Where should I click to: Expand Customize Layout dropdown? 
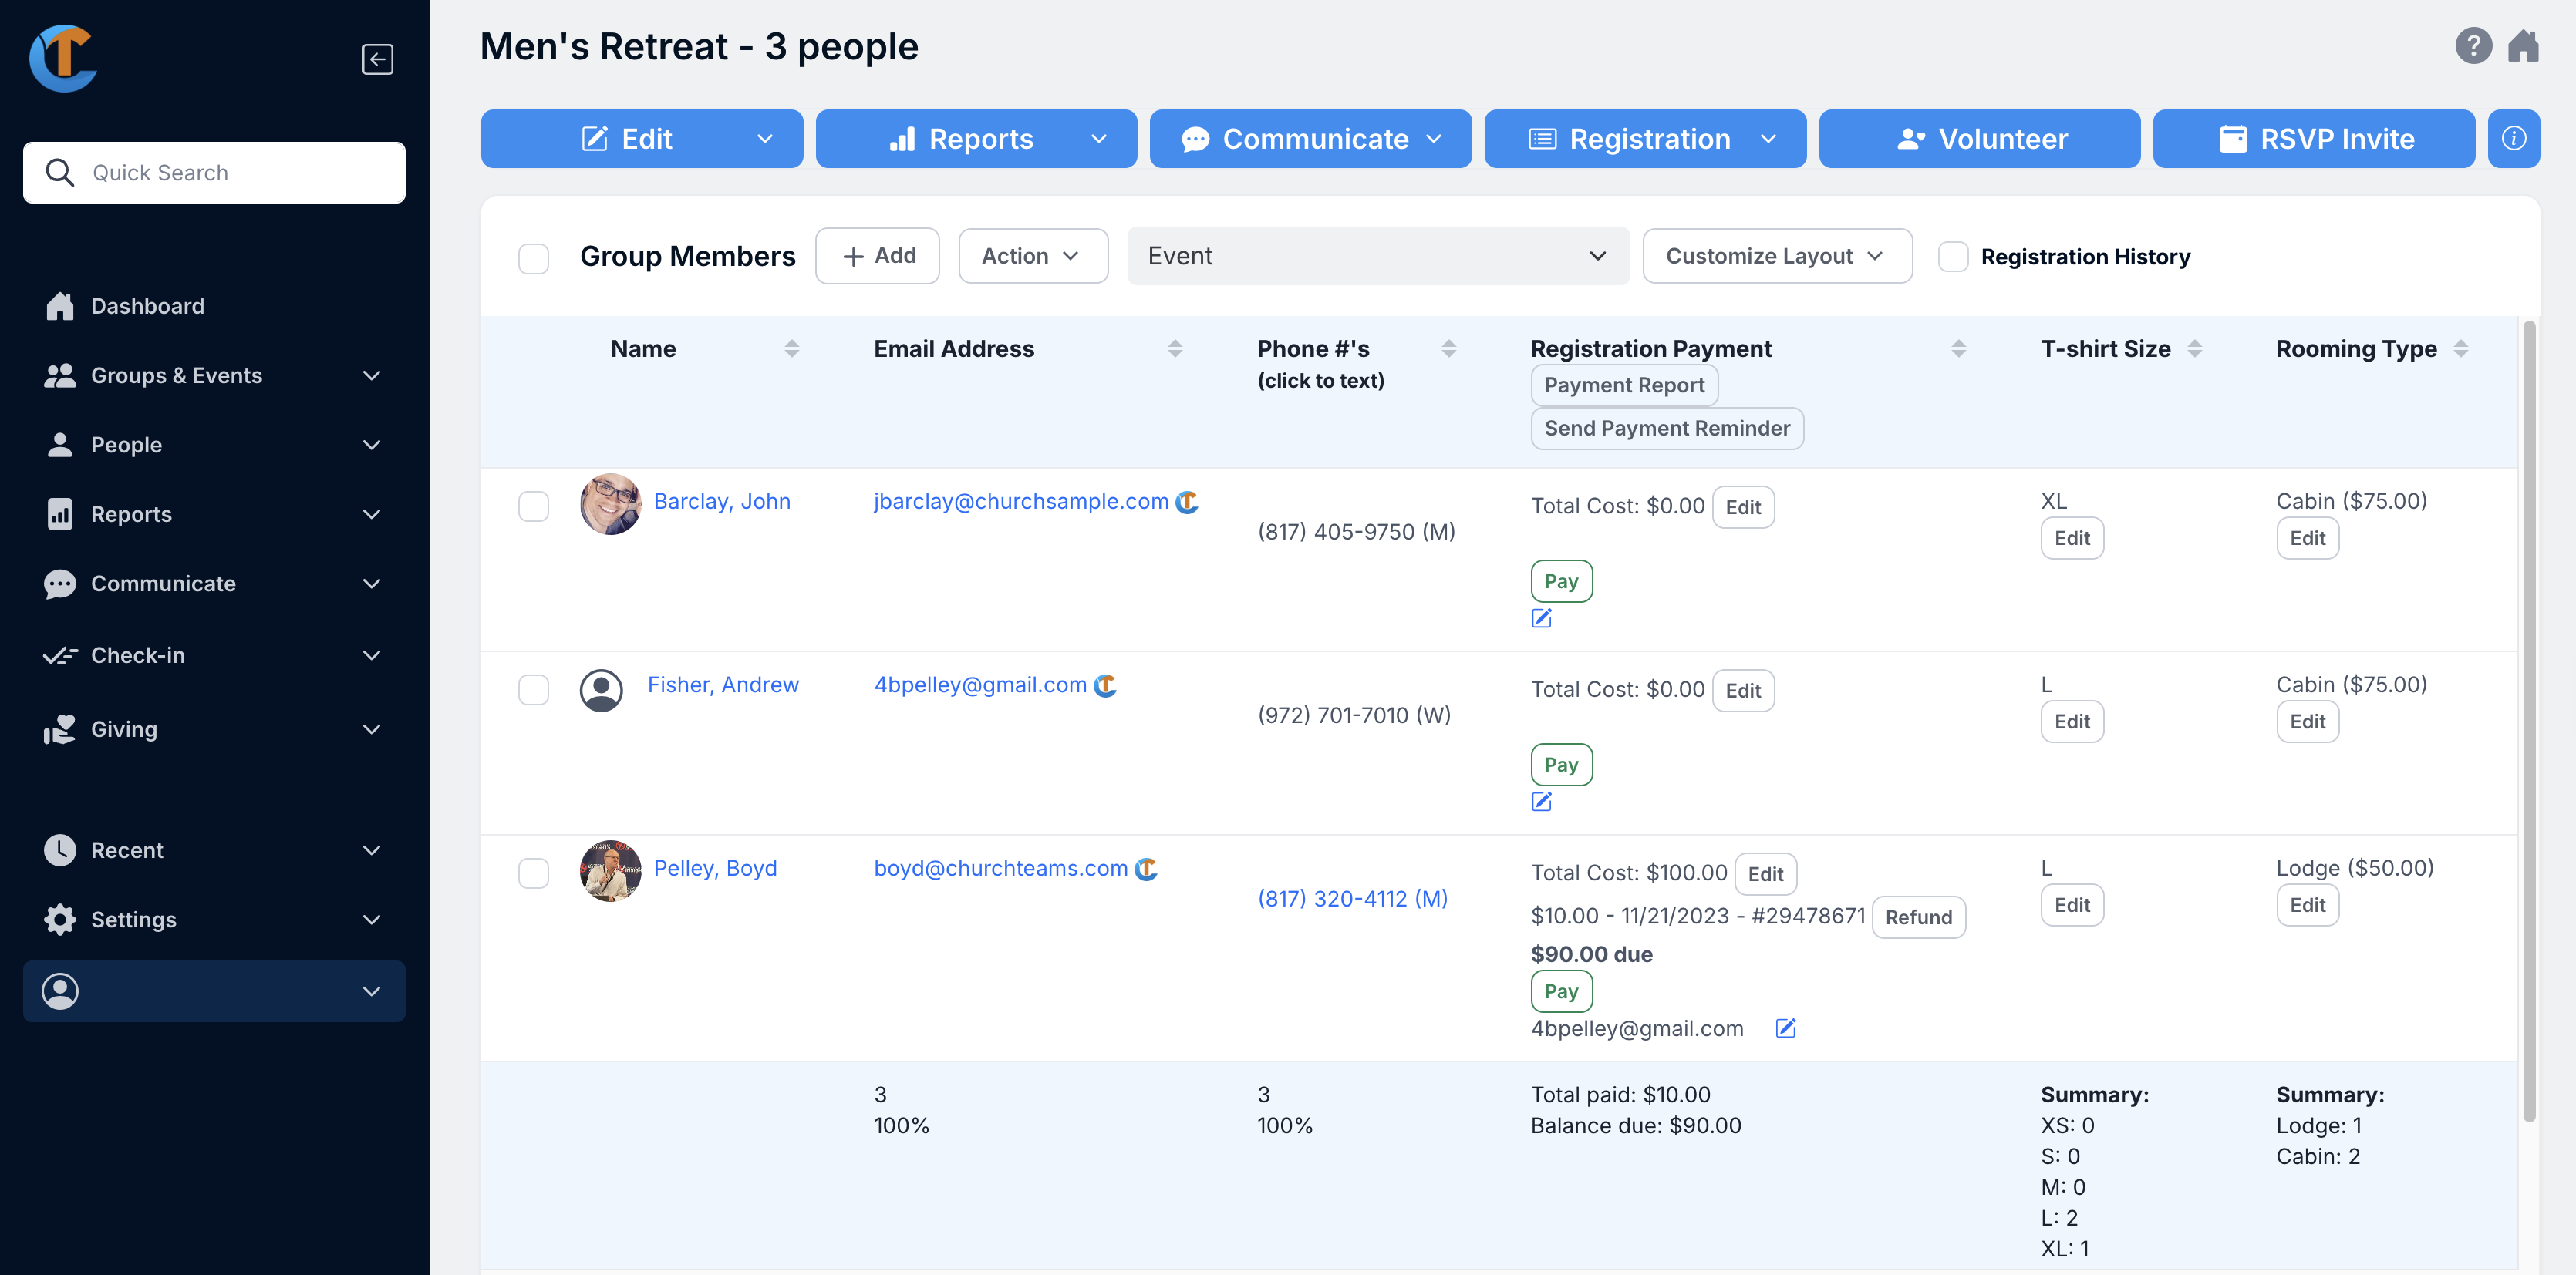1776,257
